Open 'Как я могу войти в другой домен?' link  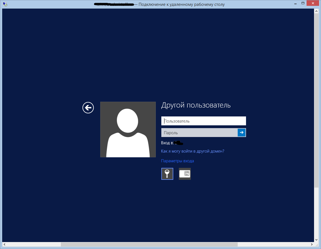[x=192, y=151]
